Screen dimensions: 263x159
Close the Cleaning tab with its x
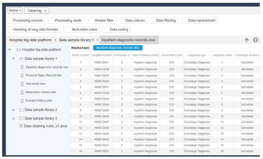click(45, 11)
